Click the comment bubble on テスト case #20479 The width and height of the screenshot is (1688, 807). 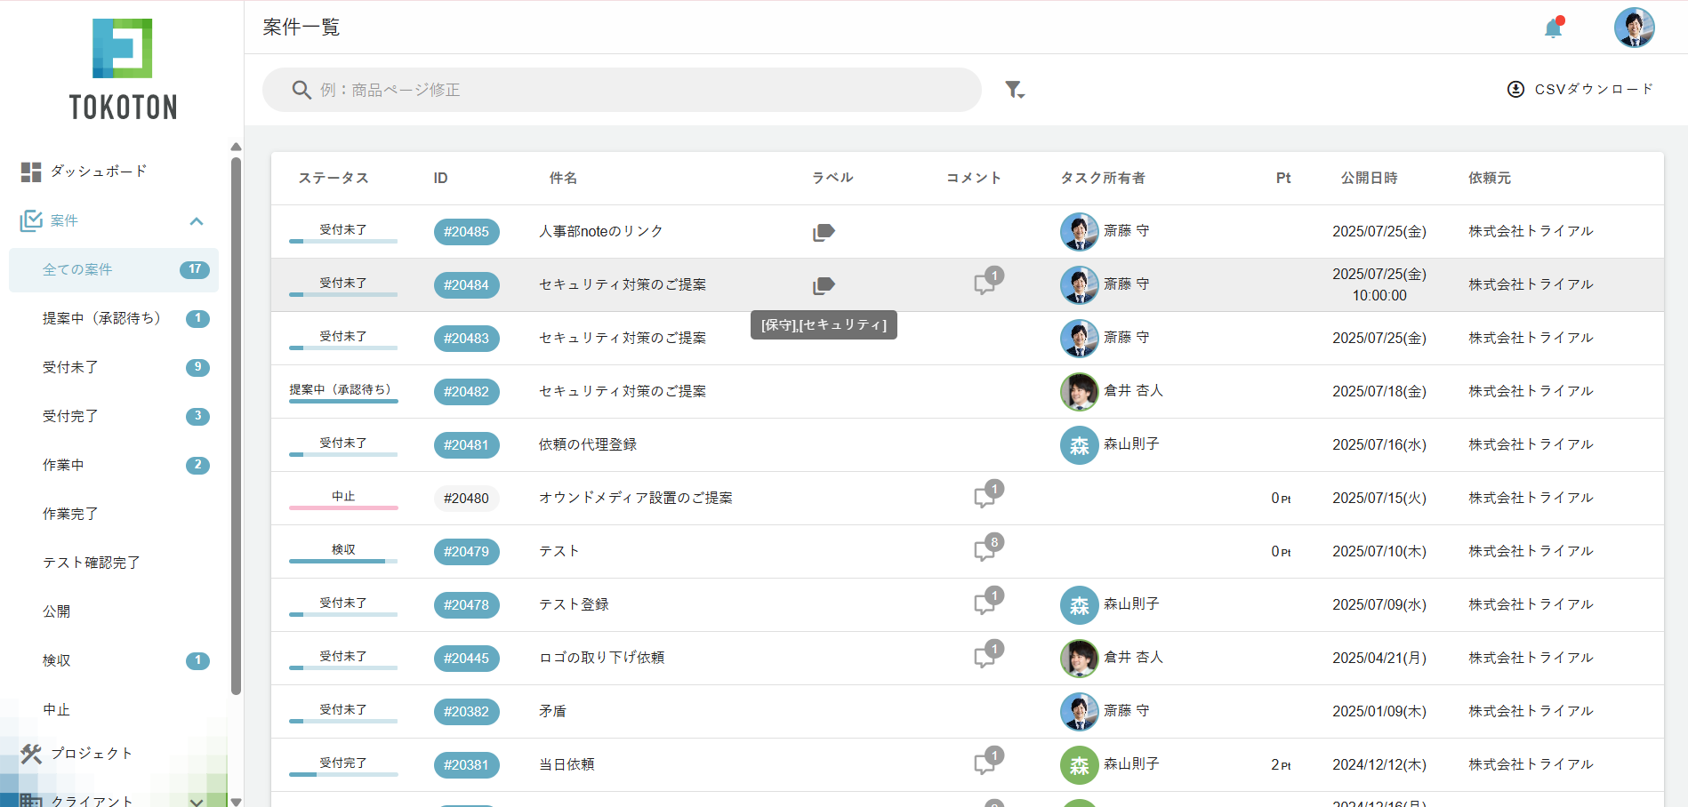(x=985, y=549)
